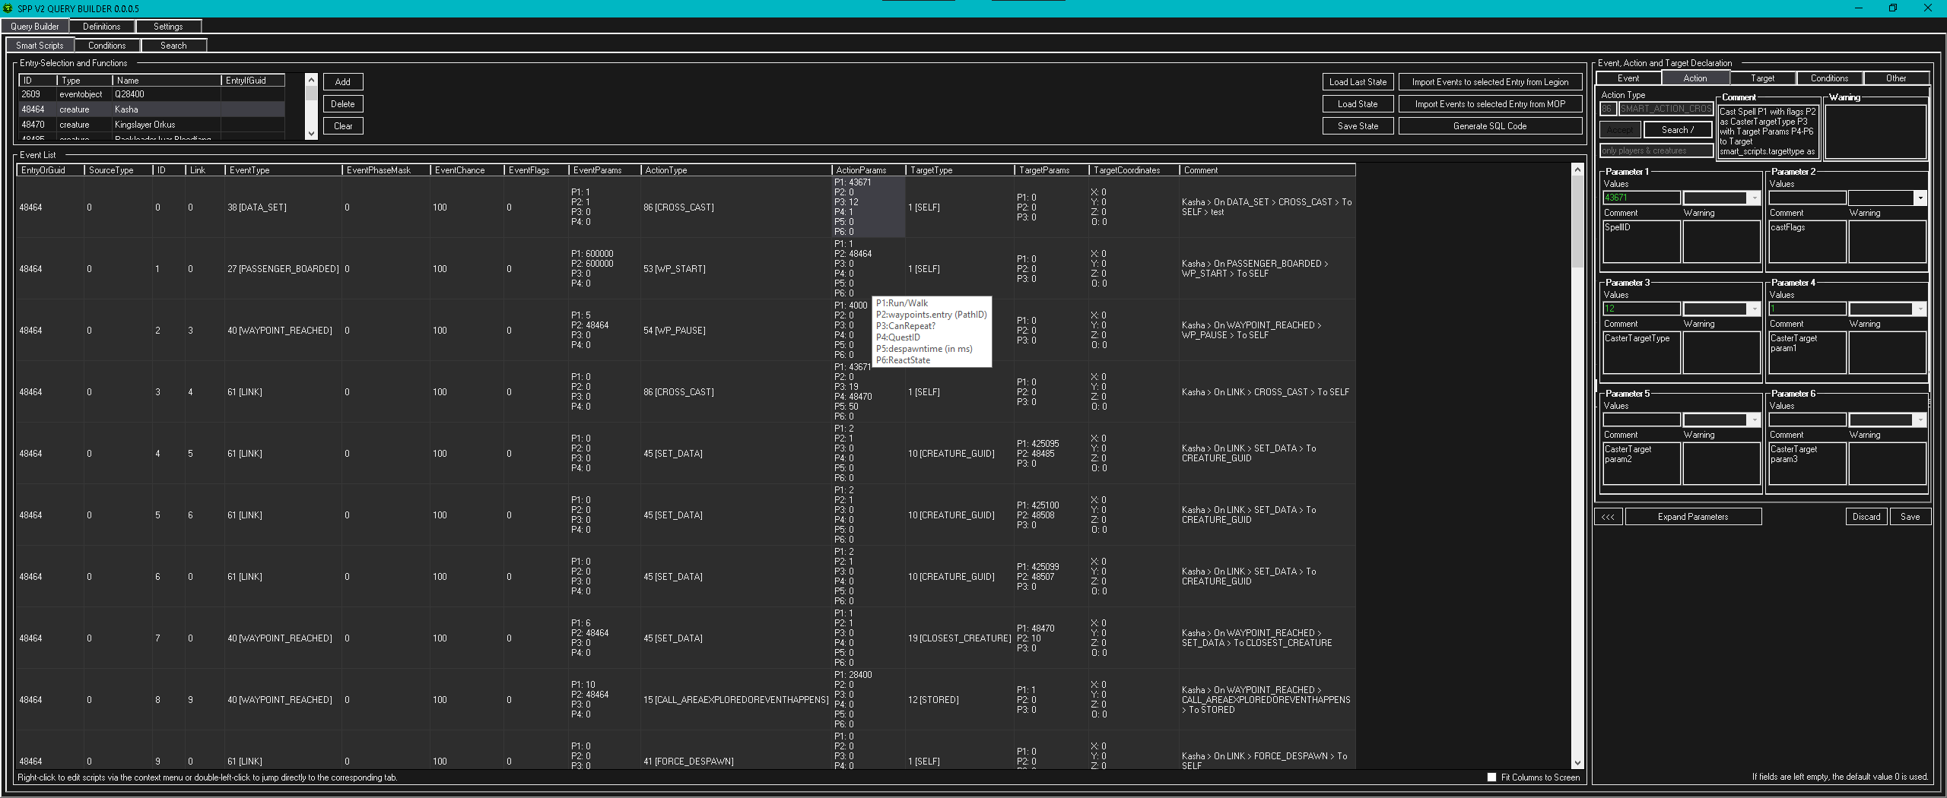Click scroll down arrow of entry list
The height and width of the screenshot is (798, 1947).
tap(311, 133)
